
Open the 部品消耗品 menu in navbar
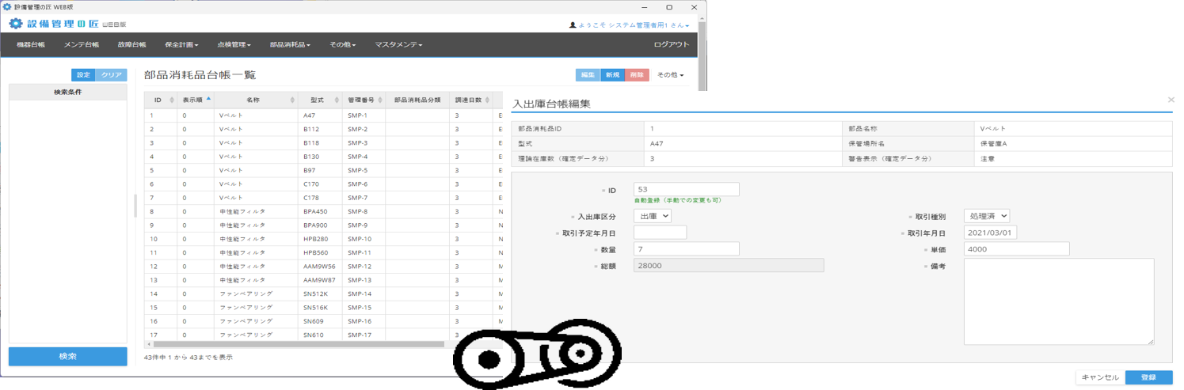point(289,45)
